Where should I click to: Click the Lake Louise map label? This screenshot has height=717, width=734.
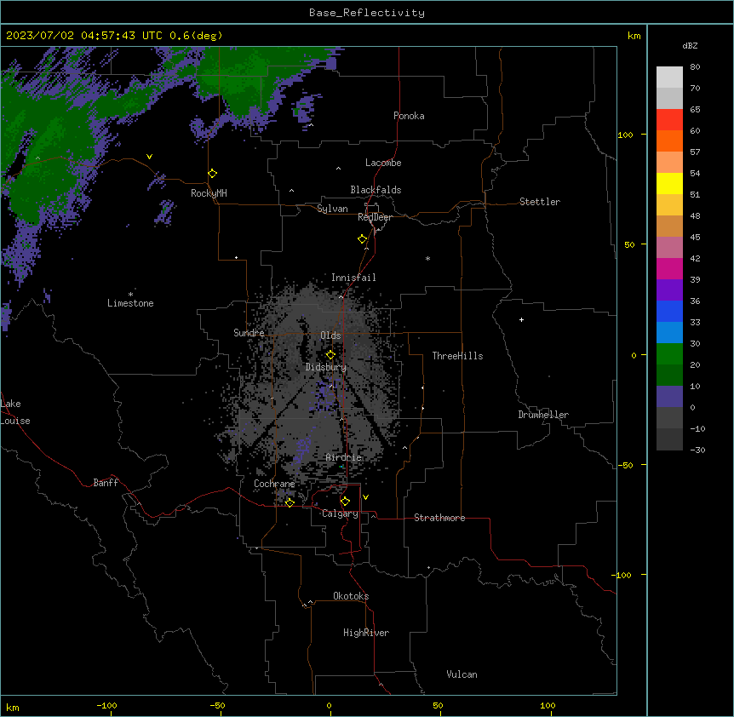[x=14, y=412]
